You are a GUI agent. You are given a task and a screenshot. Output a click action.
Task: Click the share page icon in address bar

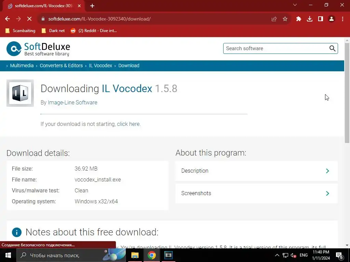point(274,19)
